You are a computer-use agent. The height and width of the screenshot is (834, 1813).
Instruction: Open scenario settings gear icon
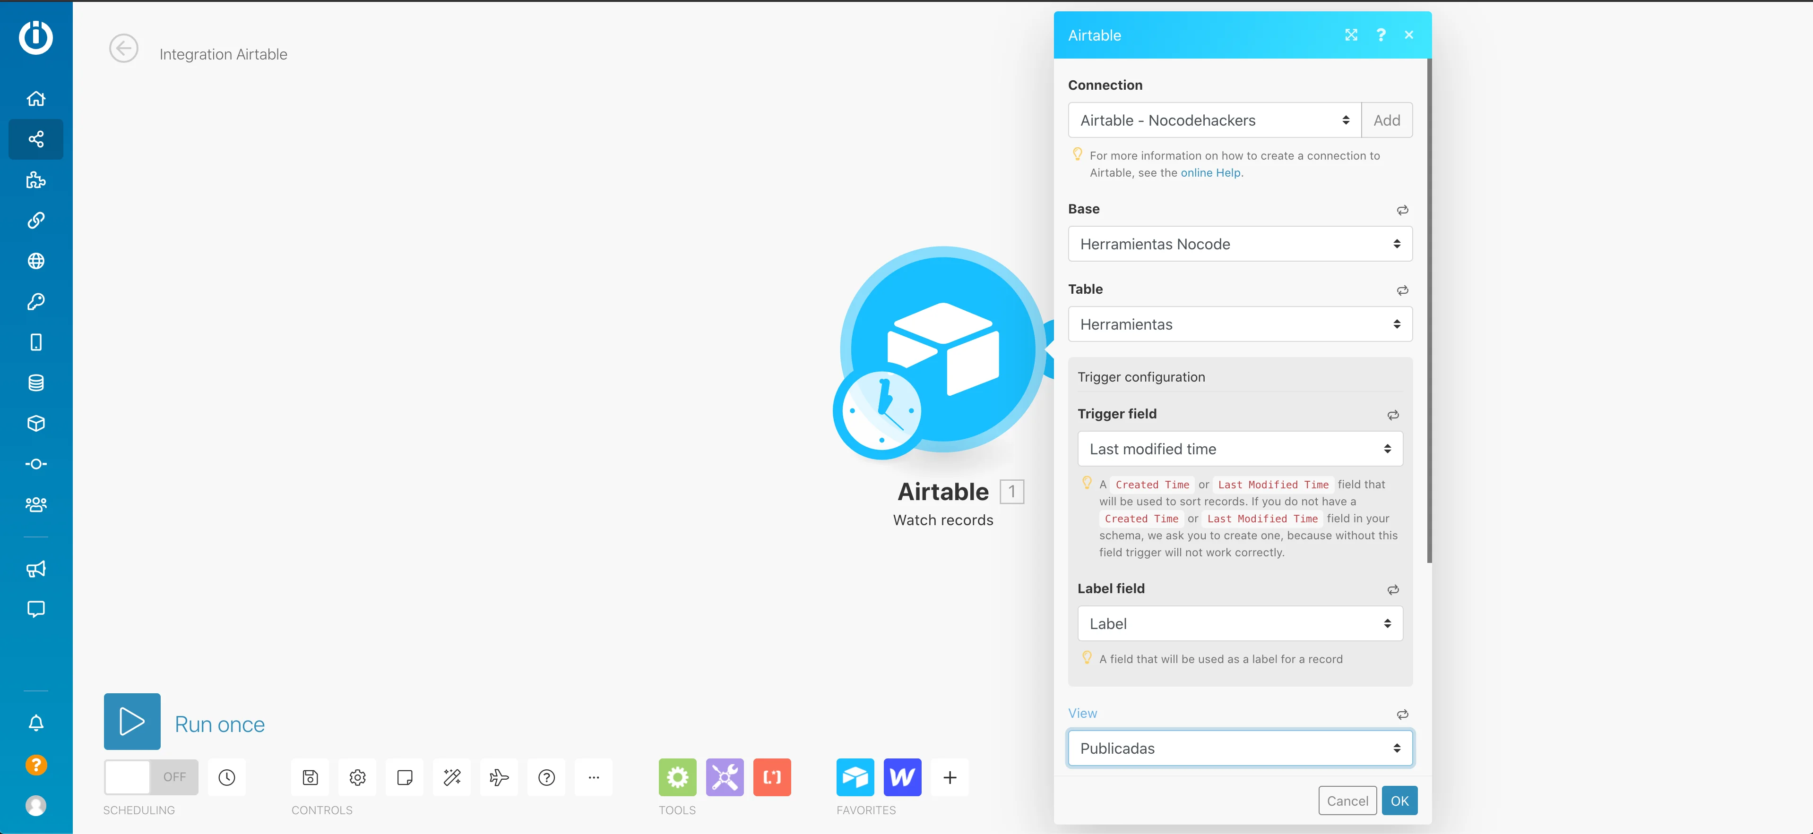point(357,777)
